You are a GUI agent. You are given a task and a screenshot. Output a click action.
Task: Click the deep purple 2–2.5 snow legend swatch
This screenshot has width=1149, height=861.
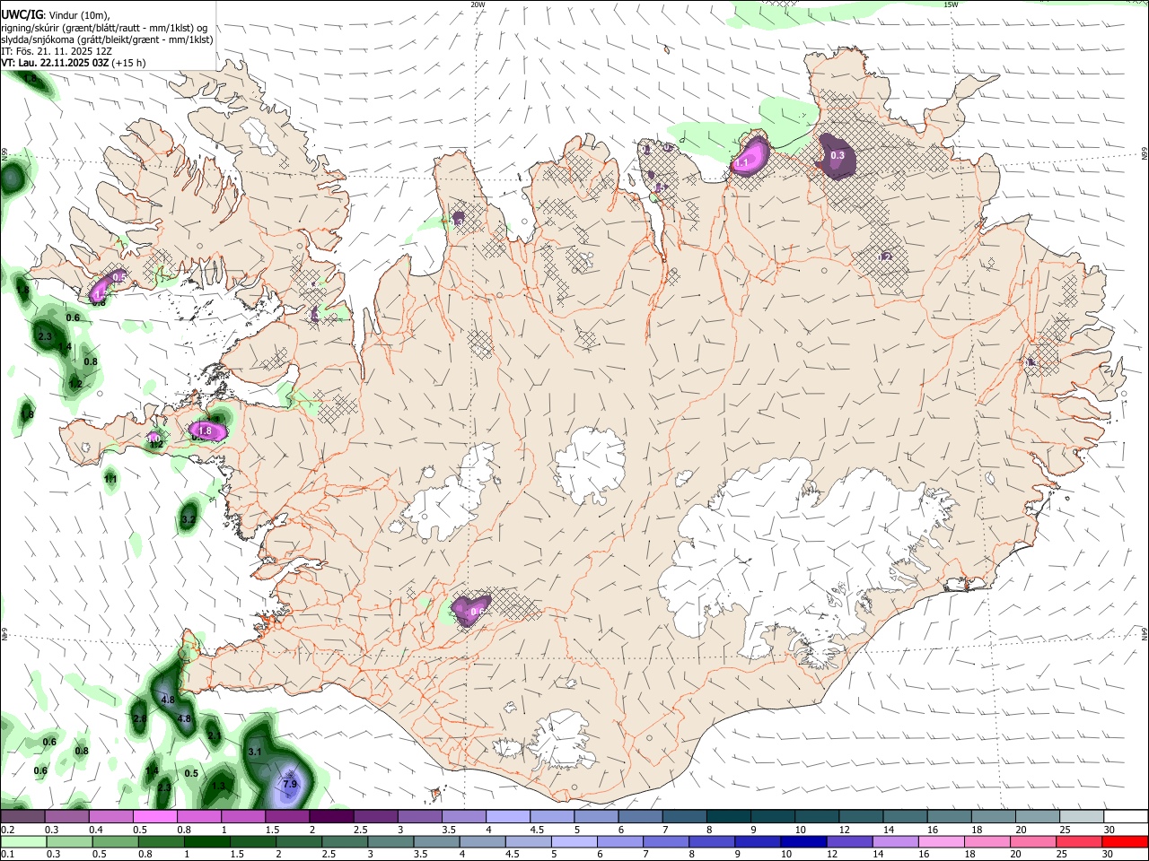(331, 816)
